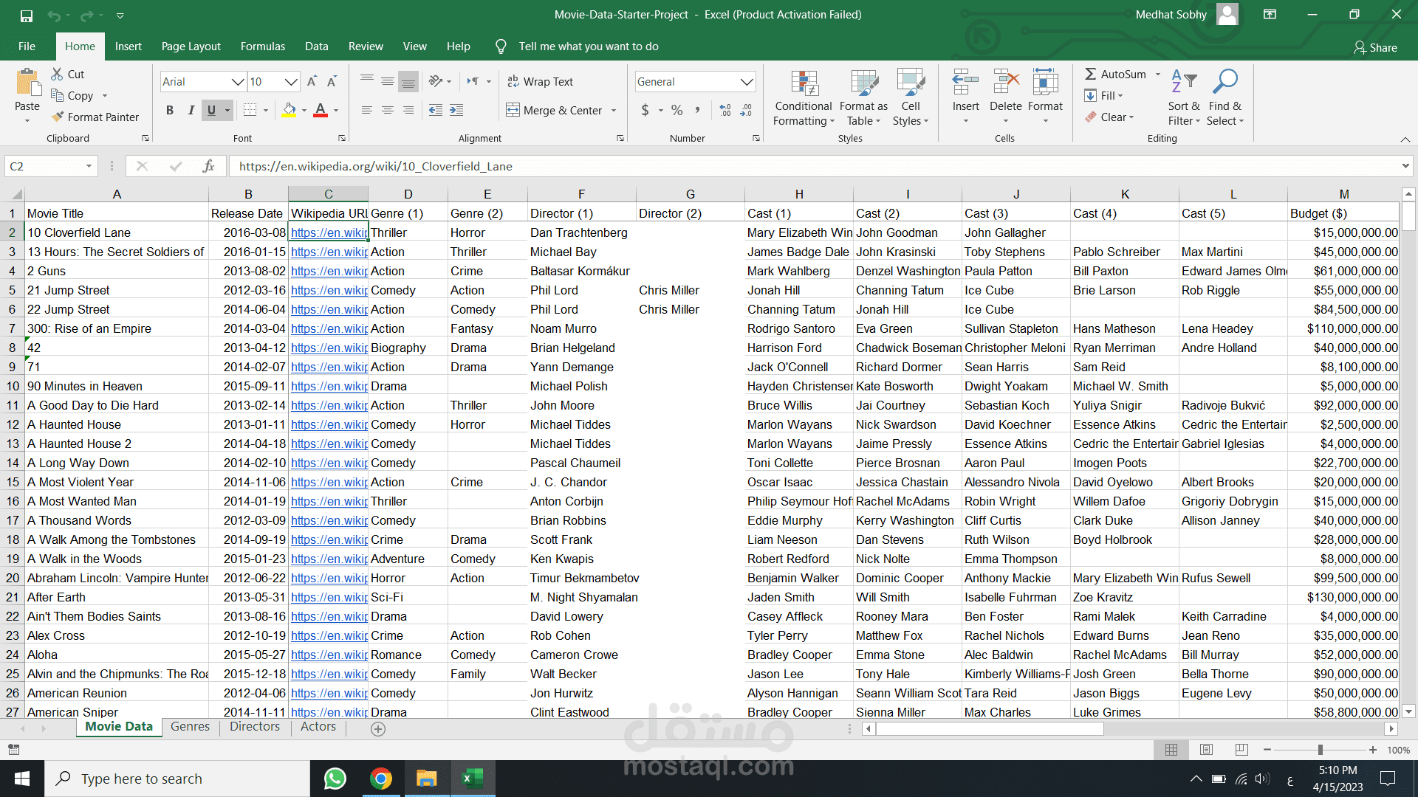The width and height of the screenshot is (1418, 797).
Task: Toggle Italic formatting
Action: (191, 110)
